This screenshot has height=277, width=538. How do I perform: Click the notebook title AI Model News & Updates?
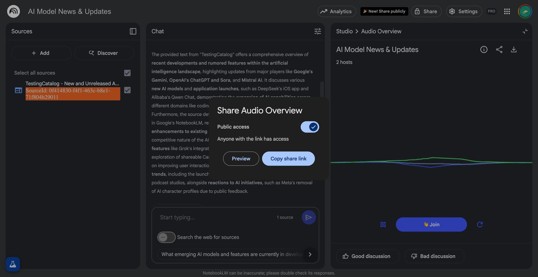coord(69,11)
